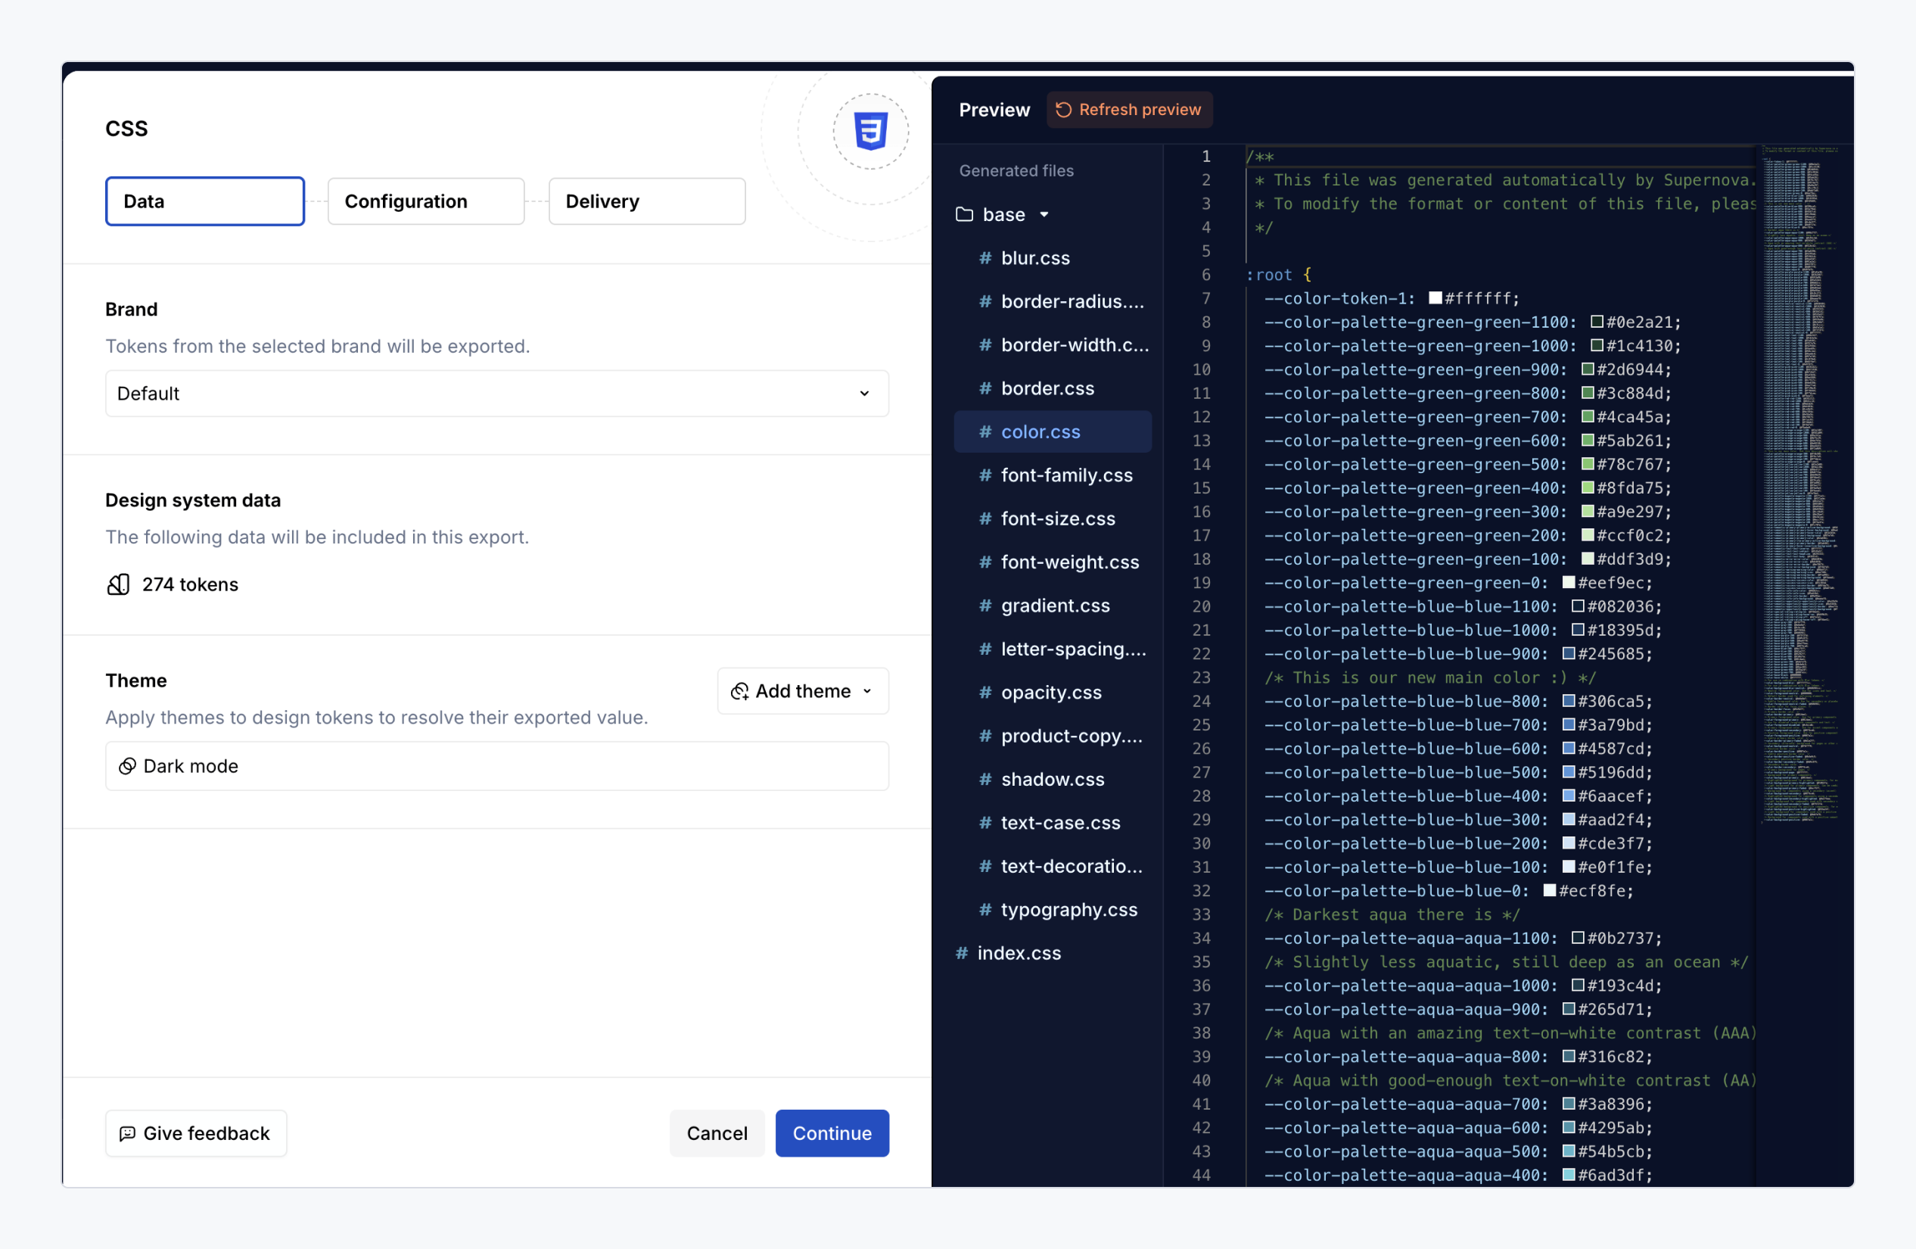
Task: Expand the Add theme dropdown
Action: click(x=803, y=691)
